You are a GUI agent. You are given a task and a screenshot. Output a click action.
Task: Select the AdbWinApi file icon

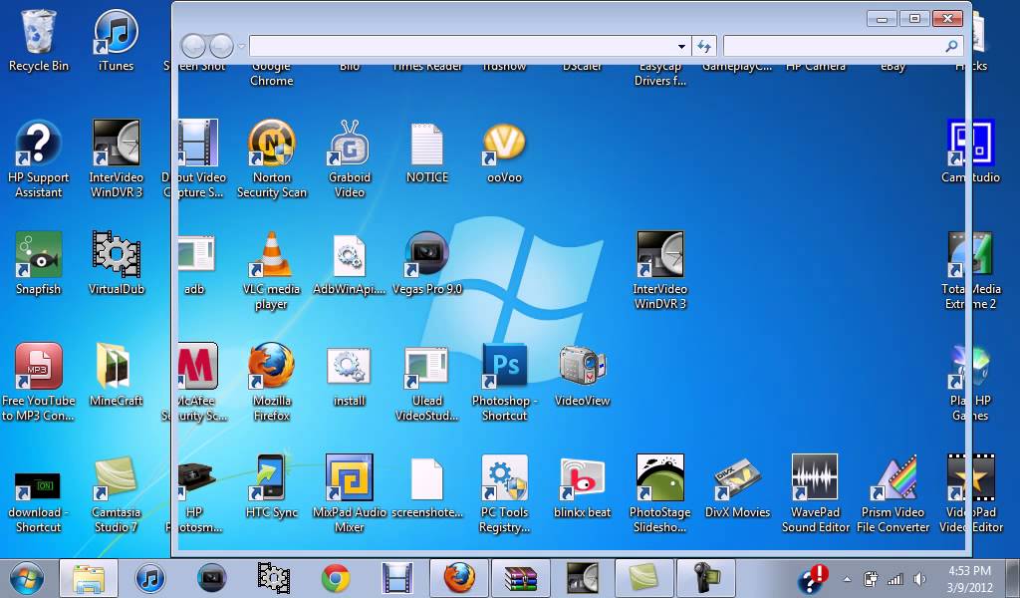350,263
